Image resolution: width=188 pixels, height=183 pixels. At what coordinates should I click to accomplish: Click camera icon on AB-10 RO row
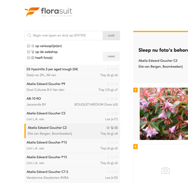116,99
